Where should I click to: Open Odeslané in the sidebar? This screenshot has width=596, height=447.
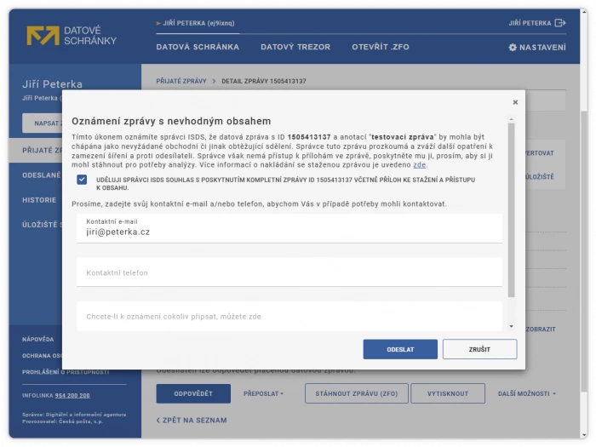coord(42,175)
